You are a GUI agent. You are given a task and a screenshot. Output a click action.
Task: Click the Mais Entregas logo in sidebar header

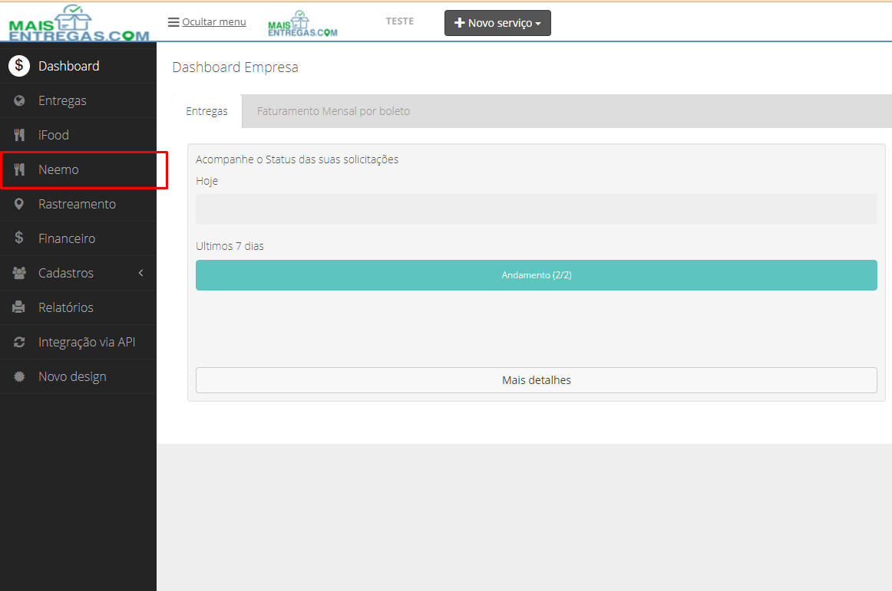(x=78, y=23)
